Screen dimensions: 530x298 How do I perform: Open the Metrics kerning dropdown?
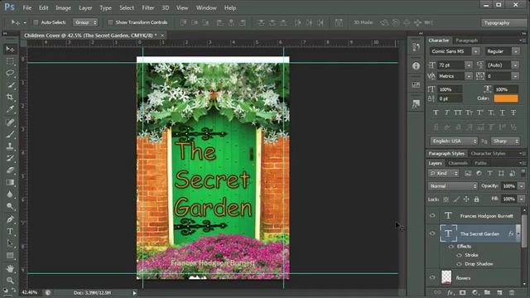tap(469, 76)
